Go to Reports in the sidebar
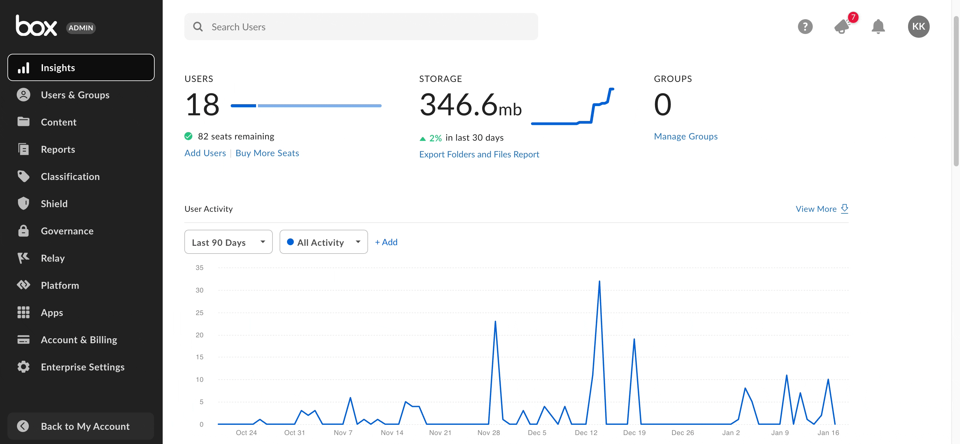960x444 pixels. point(58,149)
